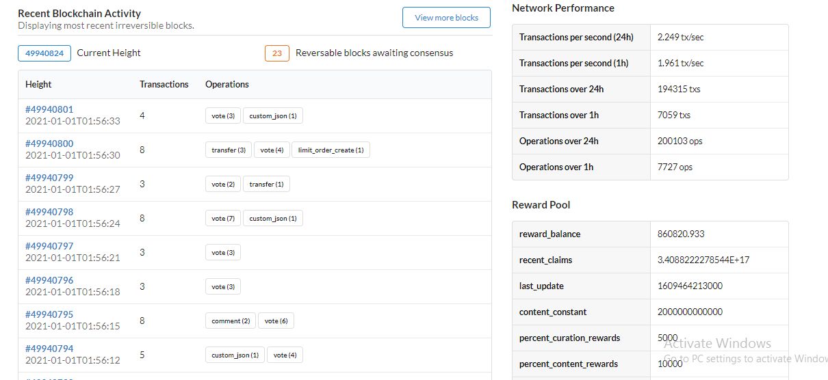828x380 pixels.
Task: Open block #49940797
Action: pos(49,246)
